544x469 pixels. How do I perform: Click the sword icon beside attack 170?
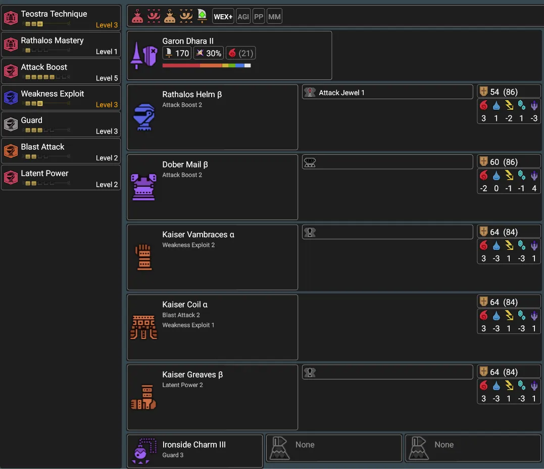tap(169, 53)
